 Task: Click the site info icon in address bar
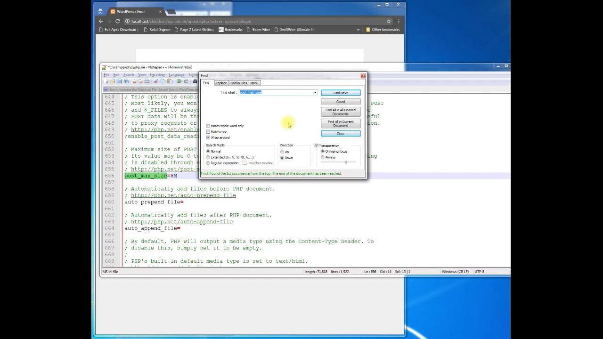(x=128, y=21)
